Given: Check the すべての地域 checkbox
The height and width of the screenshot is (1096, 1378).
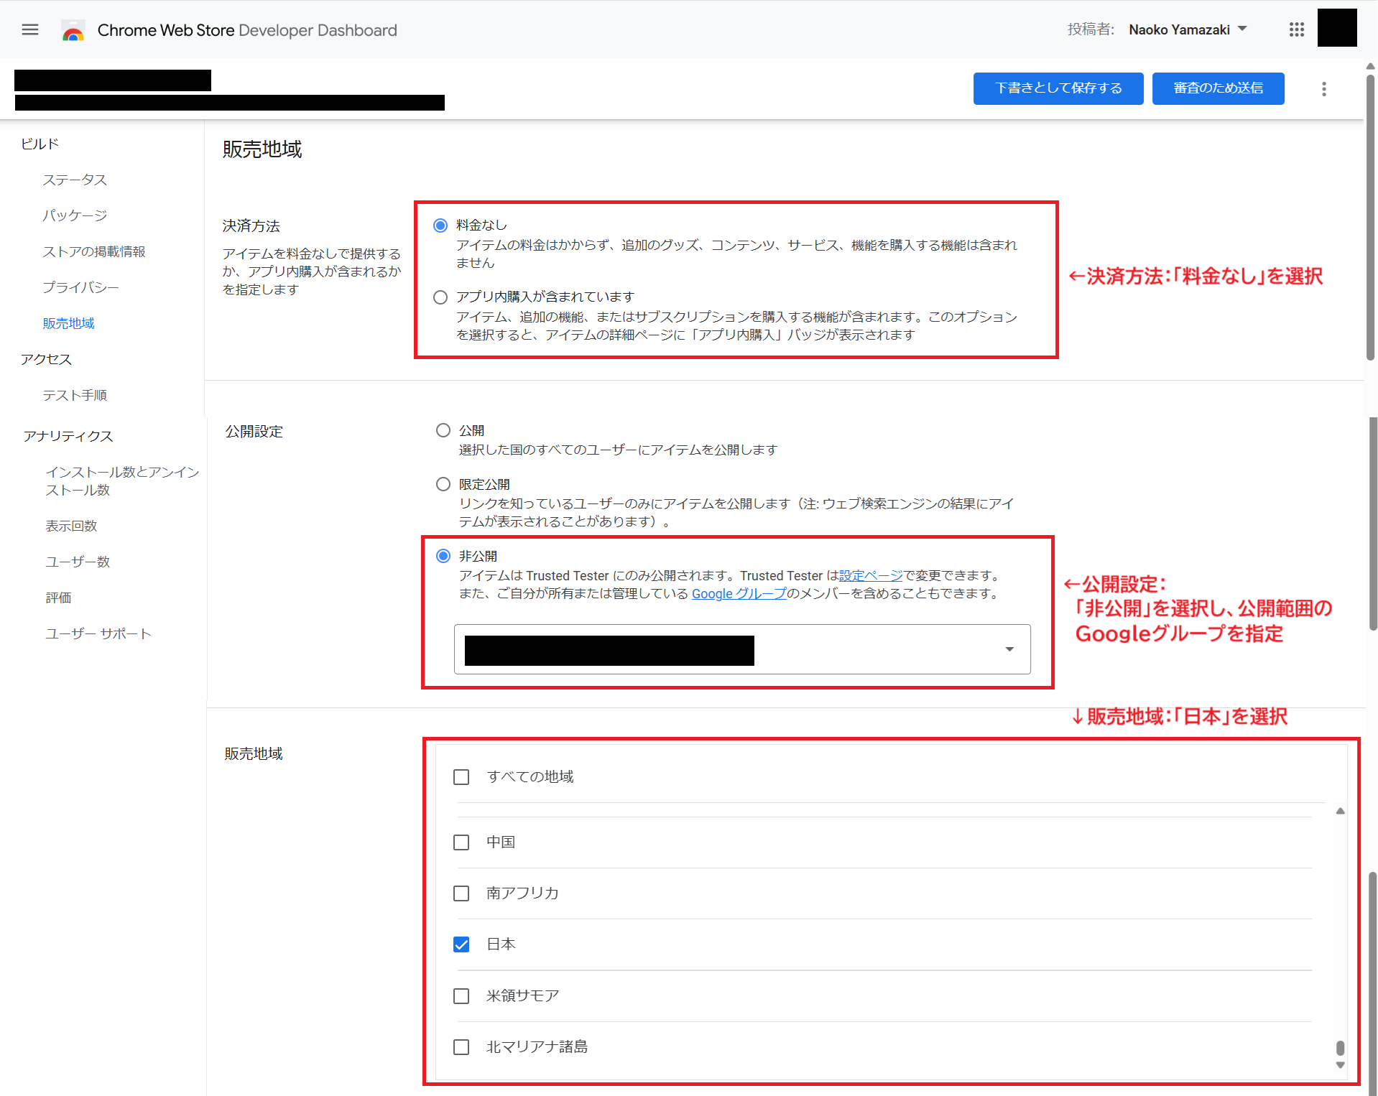Looking at the screenshot, I should point(461,777).
